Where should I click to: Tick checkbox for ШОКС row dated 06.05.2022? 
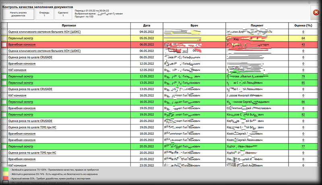pyautogui.click(x=4, y=51)
